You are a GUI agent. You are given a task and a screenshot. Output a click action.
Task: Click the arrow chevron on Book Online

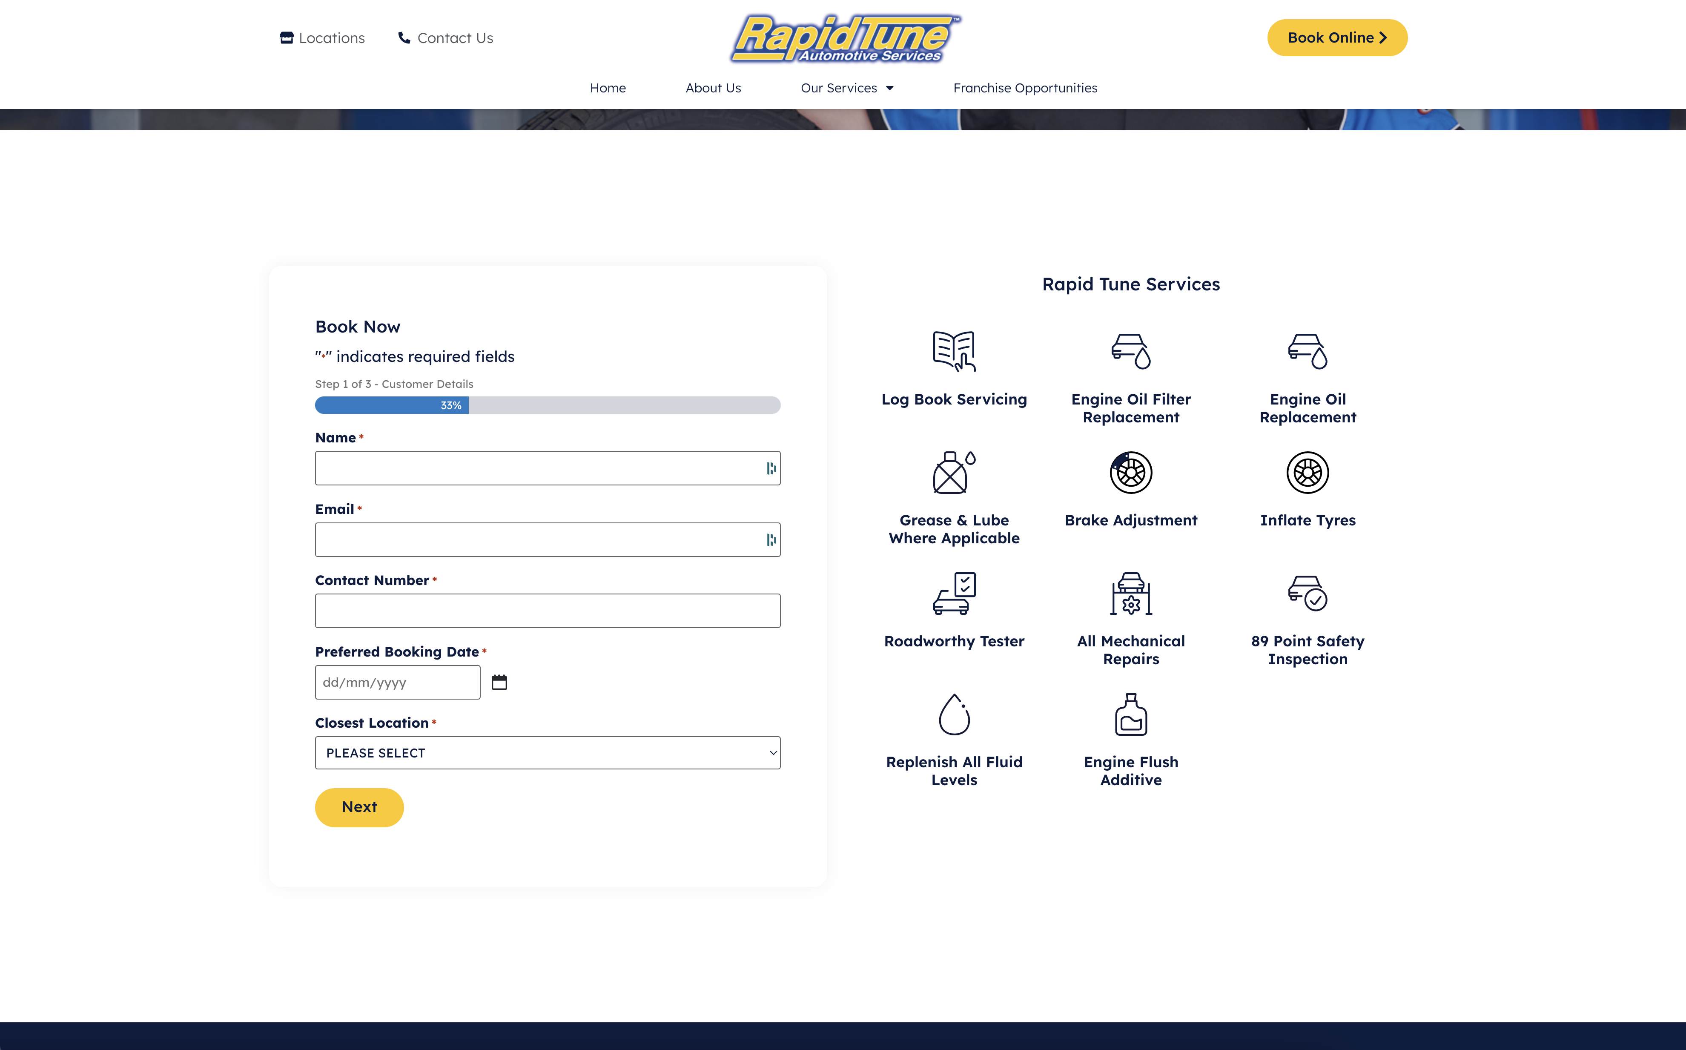click(1382, 37)
